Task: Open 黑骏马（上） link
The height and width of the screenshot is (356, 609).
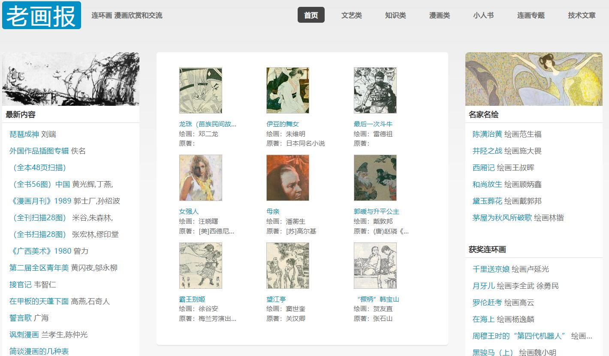Action: click(494, 353)
